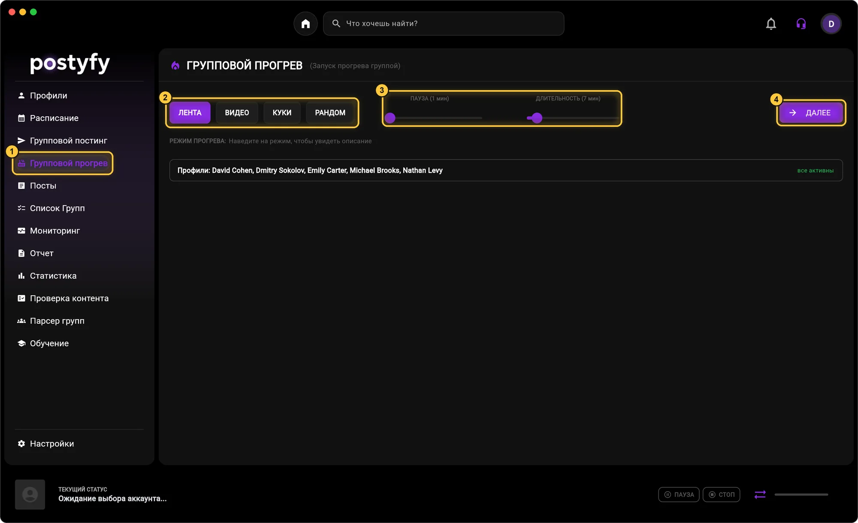Screen dimensions: 858x523
Task: Click the Ожидание выбора аккаунта status text
Action: click(x=112, y=499)
